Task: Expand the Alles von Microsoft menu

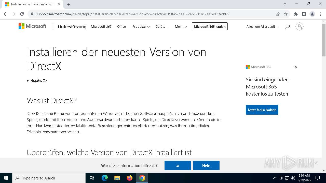Action: [x=263, y=26]
